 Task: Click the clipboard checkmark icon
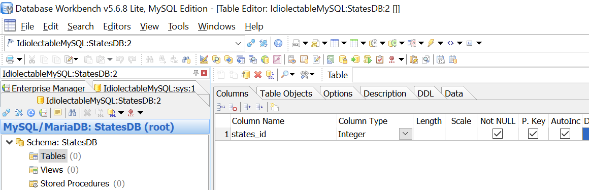380,59
